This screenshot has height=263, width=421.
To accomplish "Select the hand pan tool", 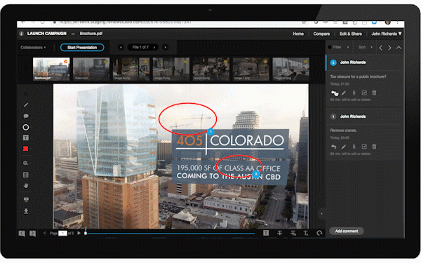I will (x=26, y=186).
